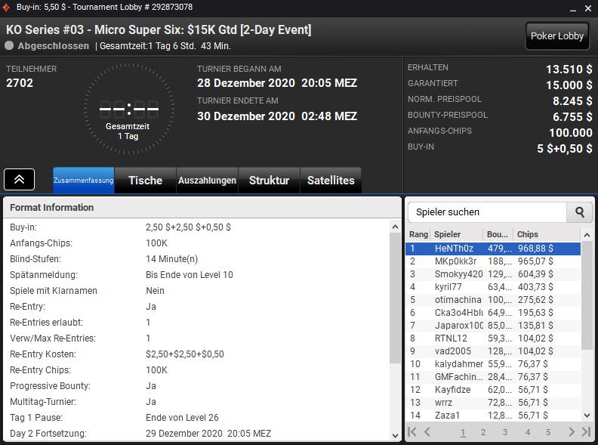Open the Tische tab
Screen dimensions: 598x445
click(145, 181)
